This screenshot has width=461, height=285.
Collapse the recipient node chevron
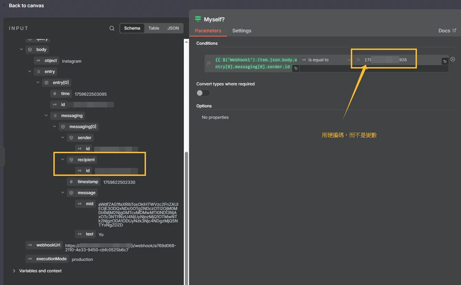click(x=63, y=160)
